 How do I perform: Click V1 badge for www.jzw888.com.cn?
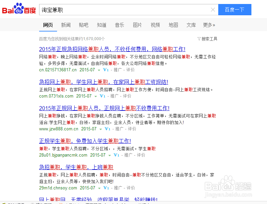pyautogui.click(x=107, y=129)
